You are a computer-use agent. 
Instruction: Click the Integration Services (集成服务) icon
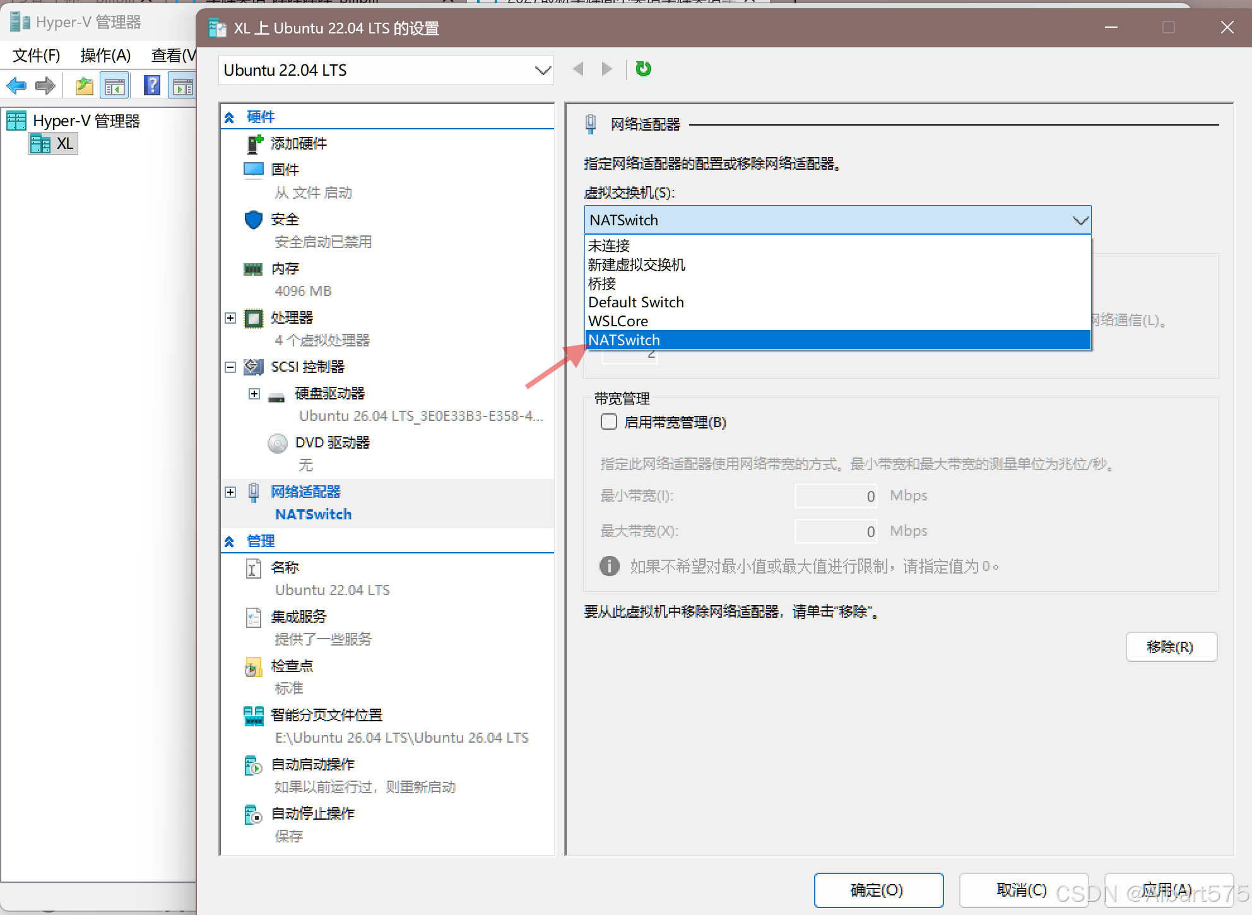coord(253,617)
